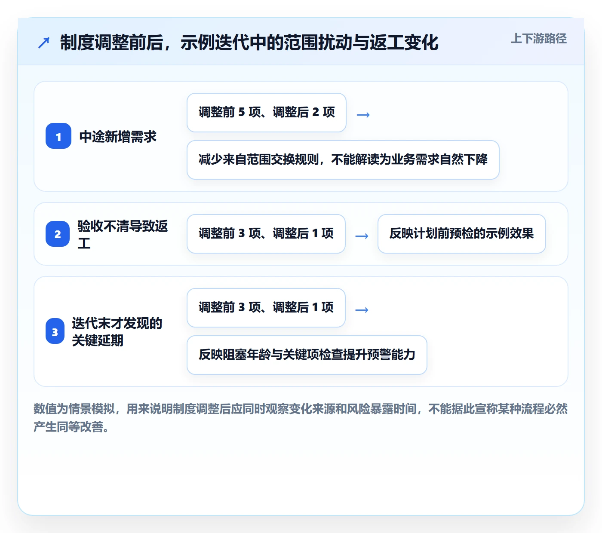This screenshot has height=533, width=602.
Task: Click the 反映计划前预检的示例效果 box
Action: [462, 234]
